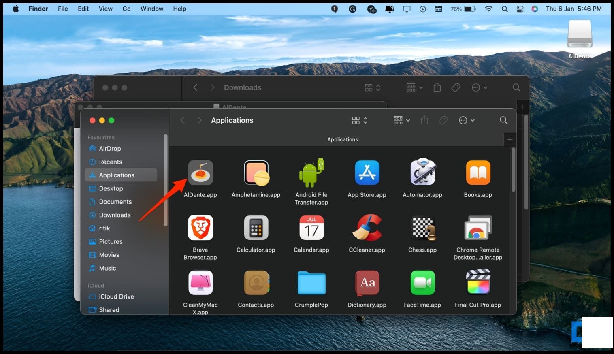Viewport: 614px width, 354px height.
Task: Go forward in Applications window
Action: pyautogui.click(x=199, y=120)
